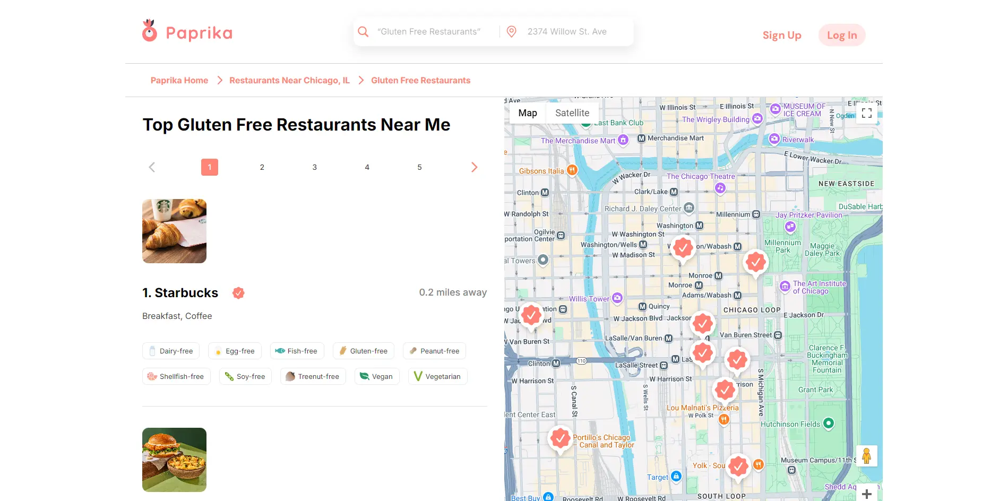This screenshot has height=501, width=1008.
Task: Click the Hutchinson Fields park marker
Action: click(x=829, y=423)
